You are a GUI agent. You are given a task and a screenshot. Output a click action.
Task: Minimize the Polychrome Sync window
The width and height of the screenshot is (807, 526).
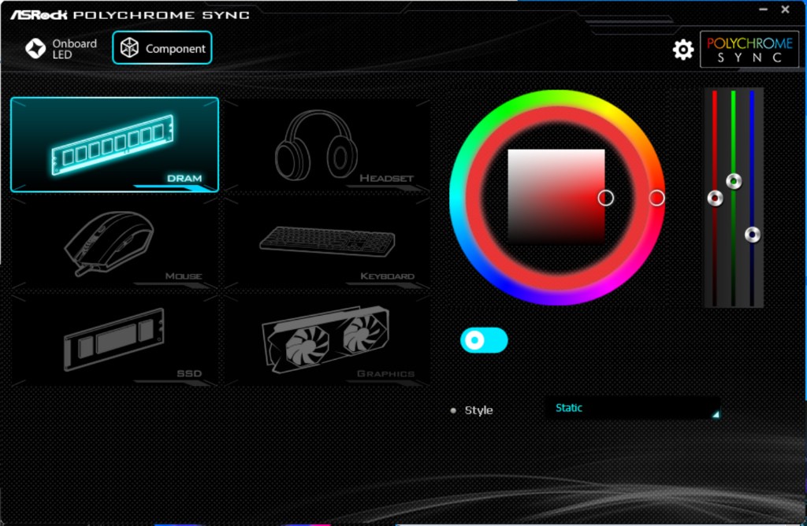pos(763,9)
